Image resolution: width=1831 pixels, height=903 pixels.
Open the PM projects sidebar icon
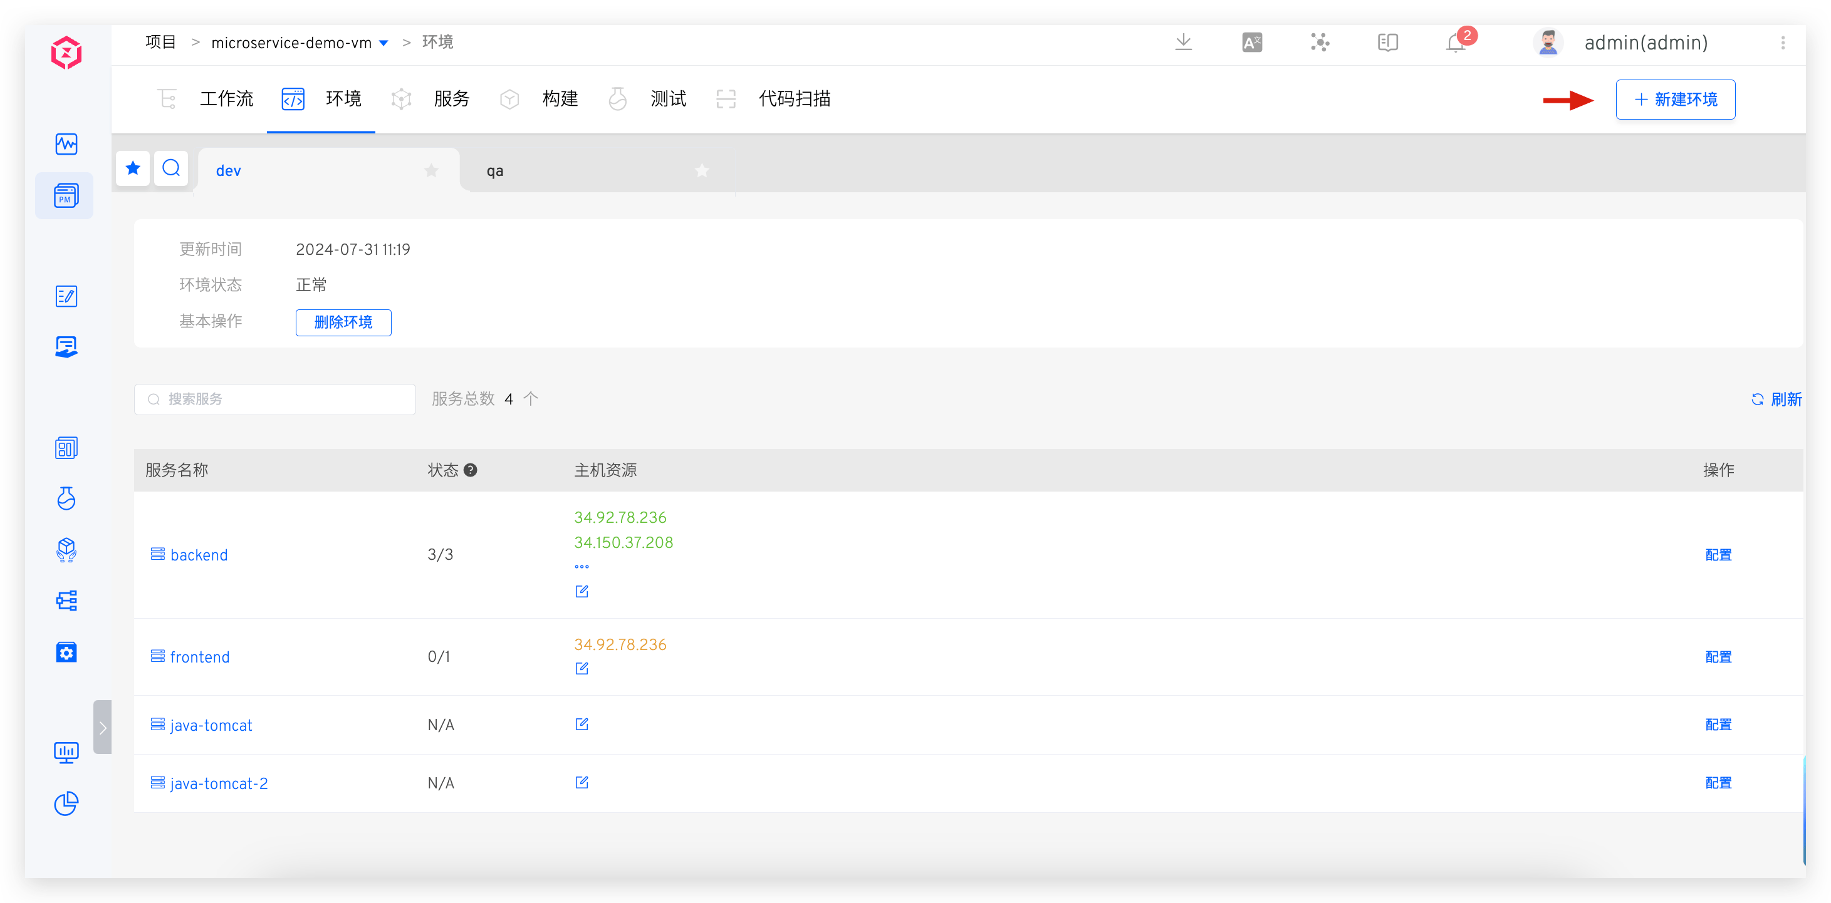click(x=65, y=195)
